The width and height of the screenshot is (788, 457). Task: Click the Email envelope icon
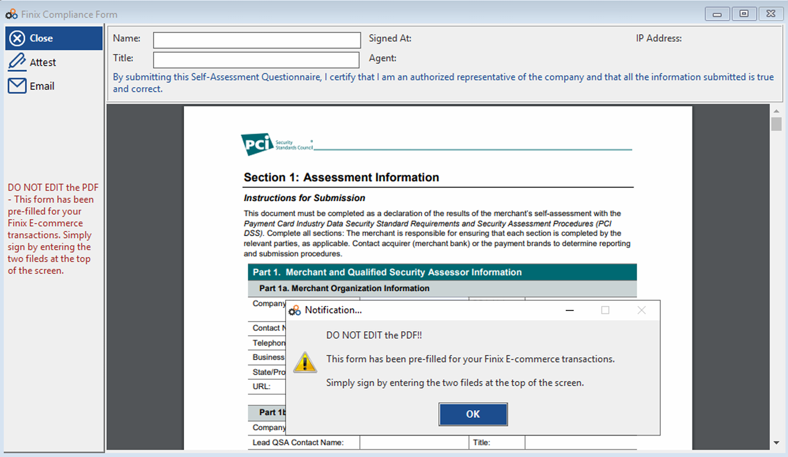(17, 86)
